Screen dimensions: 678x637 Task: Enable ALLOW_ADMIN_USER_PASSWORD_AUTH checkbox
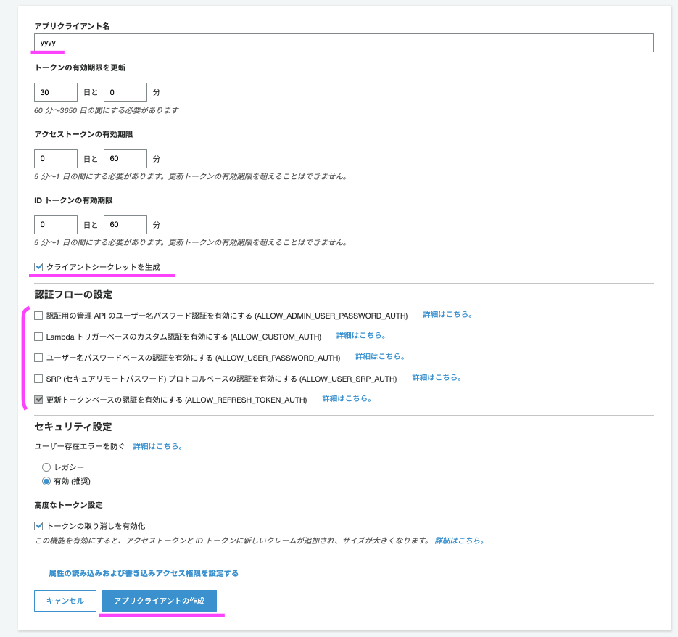point(38,316)
